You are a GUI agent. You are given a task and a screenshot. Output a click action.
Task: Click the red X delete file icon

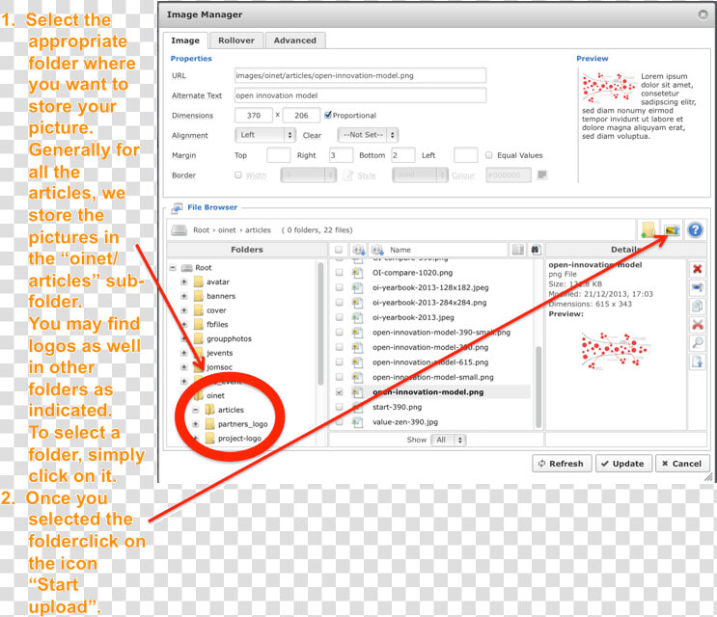pos(697,269)
